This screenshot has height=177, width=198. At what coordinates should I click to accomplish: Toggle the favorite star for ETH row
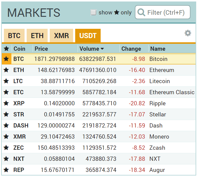point(6,70)
